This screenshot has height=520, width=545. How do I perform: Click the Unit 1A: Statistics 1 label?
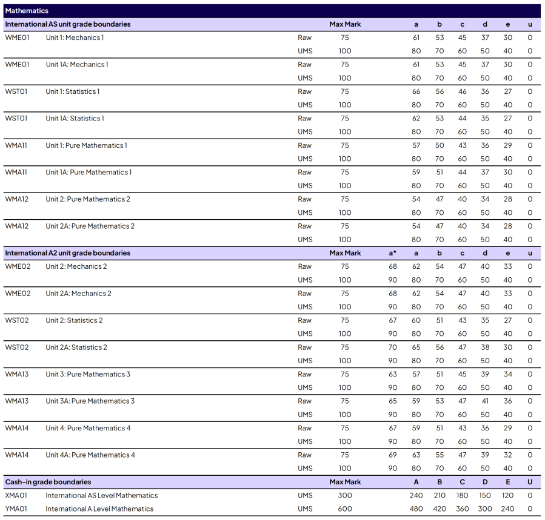click(x=75, y=118)
